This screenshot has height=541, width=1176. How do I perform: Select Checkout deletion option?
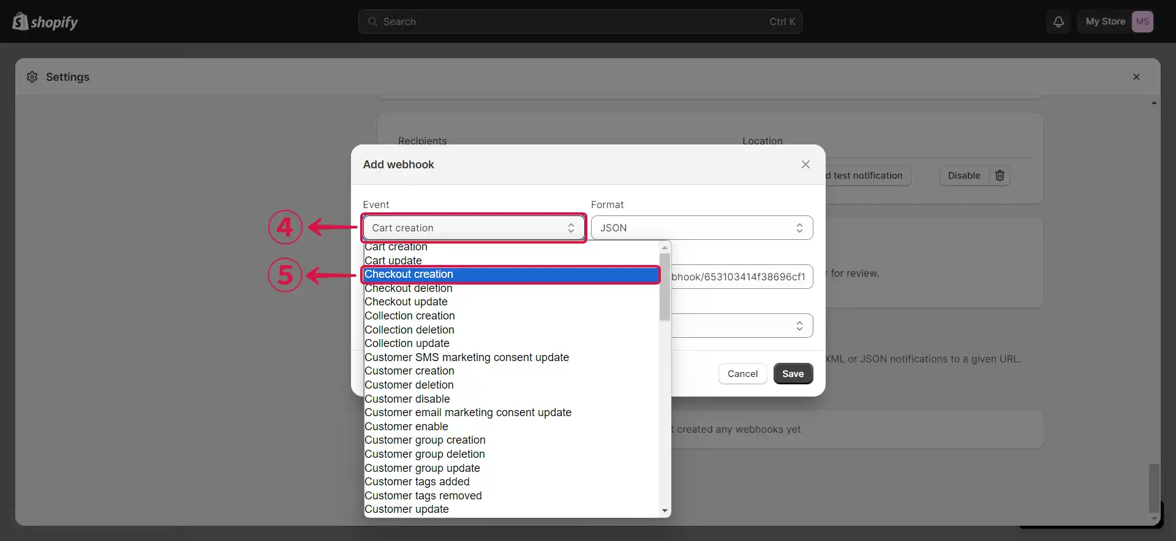tap(511, 288)
